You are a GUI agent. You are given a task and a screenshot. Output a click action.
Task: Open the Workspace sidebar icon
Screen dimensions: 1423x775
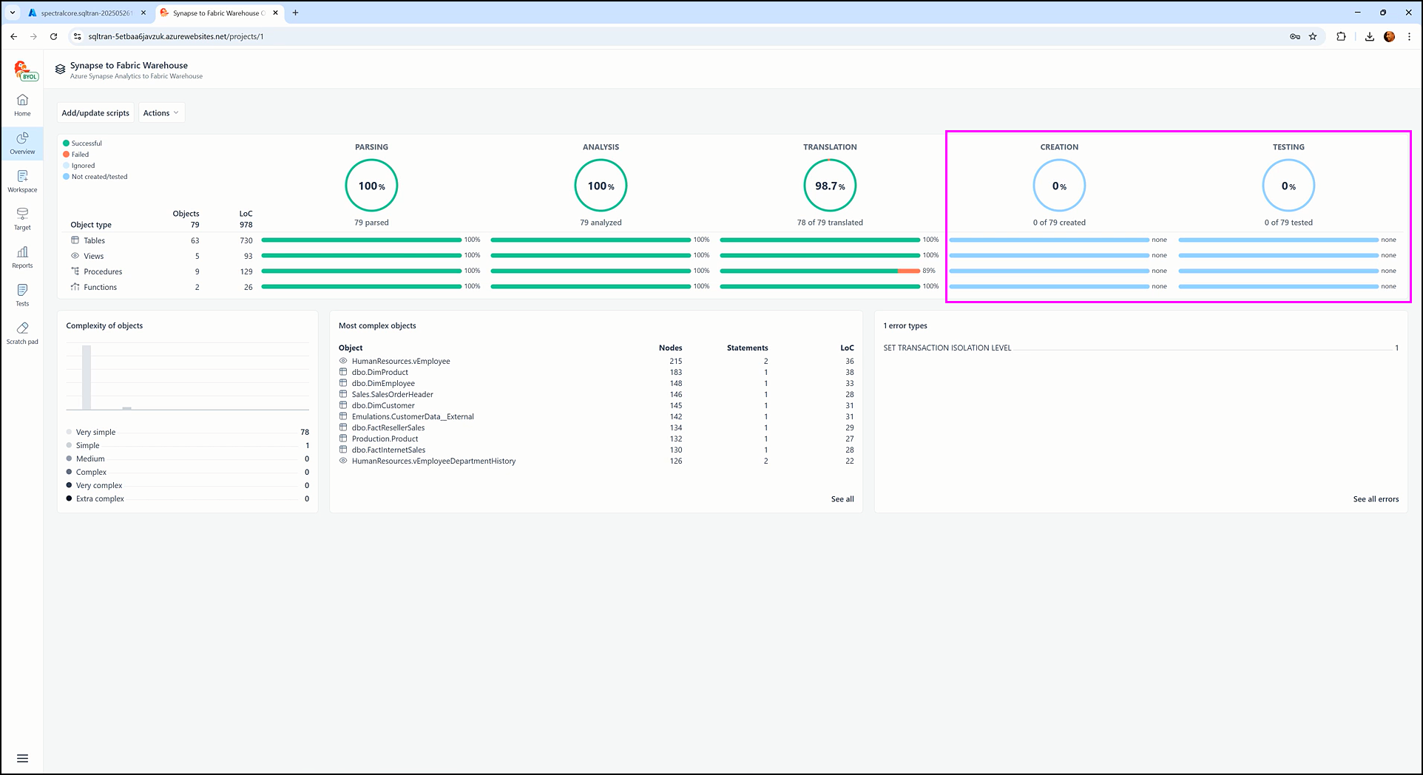22,180
